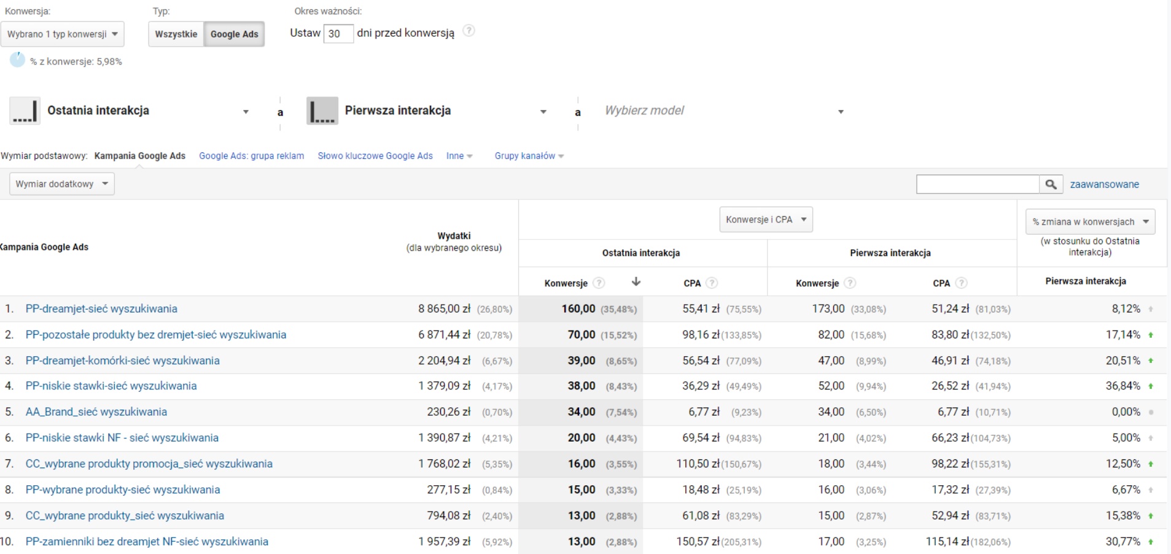Image resolution: width=1171 pixels, height=554 pixels.
Task: Toggle the Google Ads type filter
Action: click(x=234, y=34)
